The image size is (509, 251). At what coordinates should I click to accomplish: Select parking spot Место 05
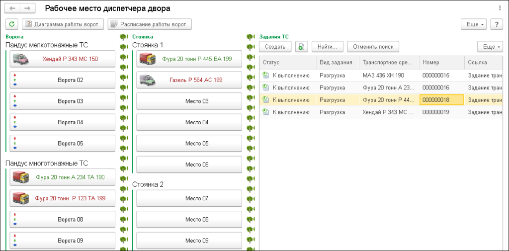(x=189, y=143)
